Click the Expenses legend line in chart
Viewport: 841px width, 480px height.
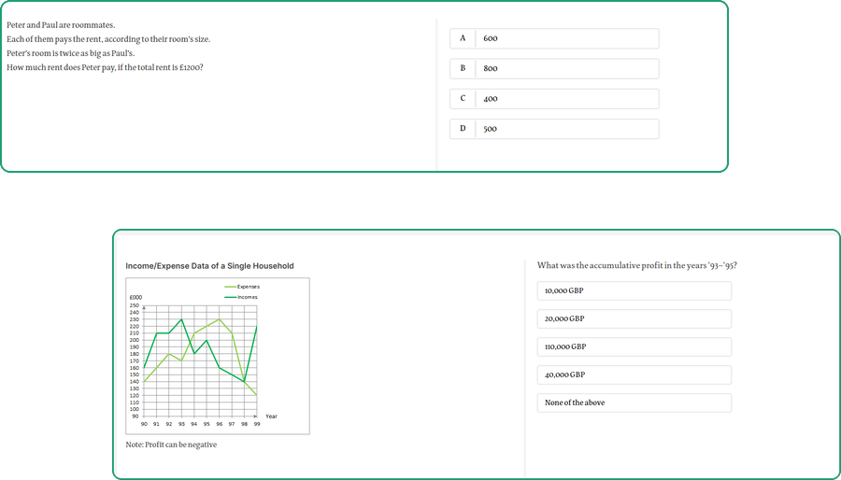point(231,287)
